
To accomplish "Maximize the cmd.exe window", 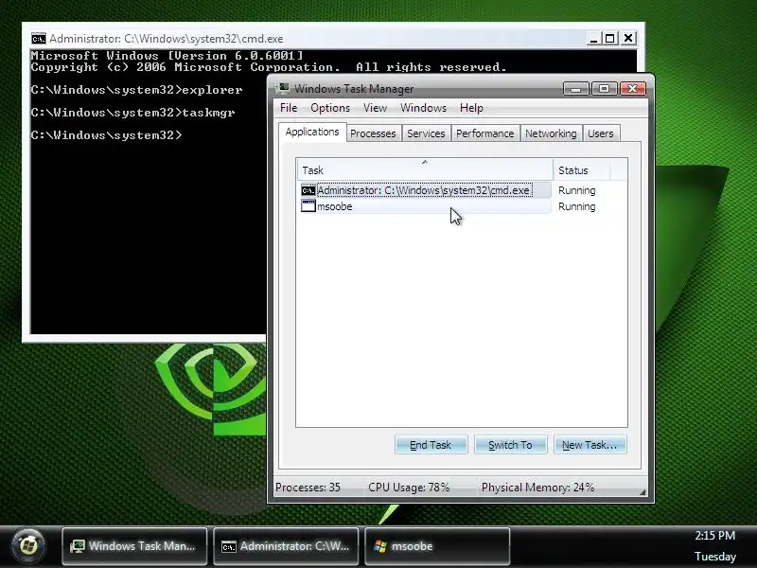I will (x=610, y=39).
